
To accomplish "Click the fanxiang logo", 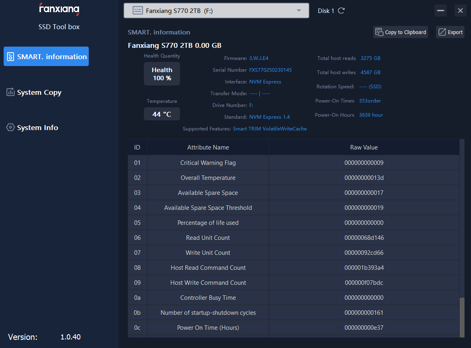I will (59, 9).
